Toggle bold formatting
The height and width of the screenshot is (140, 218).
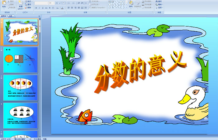[x=36, y=8]
